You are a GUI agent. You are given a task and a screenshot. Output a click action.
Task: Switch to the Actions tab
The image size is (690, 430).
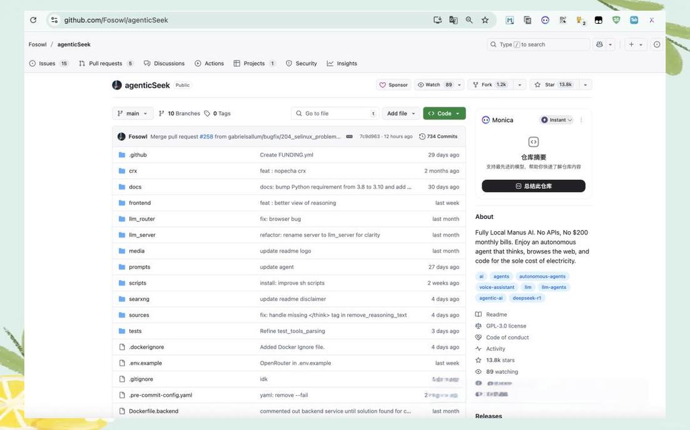click(x=210, y=63)
